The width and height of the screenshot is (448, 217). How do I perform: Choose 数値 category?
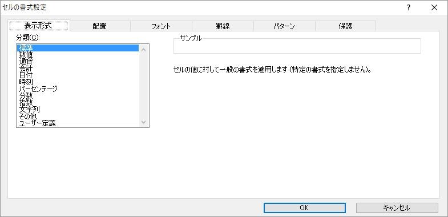78,55
